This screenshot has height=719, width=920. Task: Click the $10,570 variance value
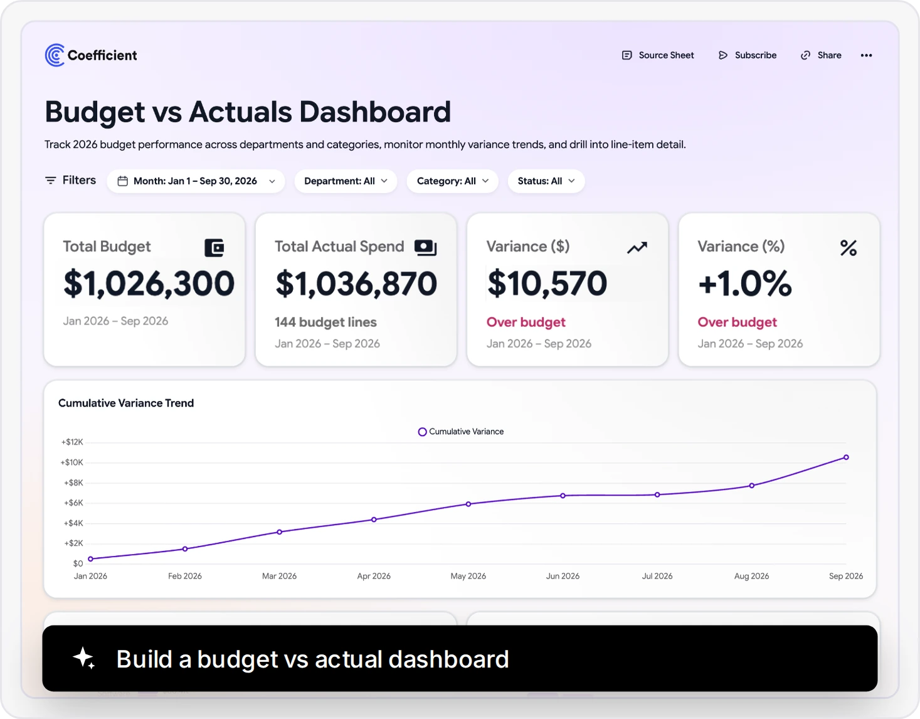point(547,284)
